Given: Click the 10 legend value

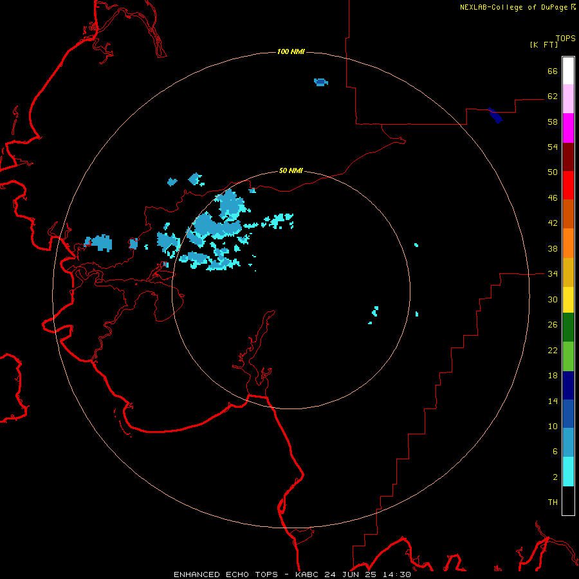Looking at the screenshot, I should (553, 427).
